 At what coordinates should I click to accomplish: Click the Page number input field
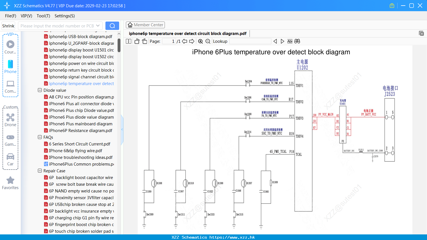pos(169,41)
